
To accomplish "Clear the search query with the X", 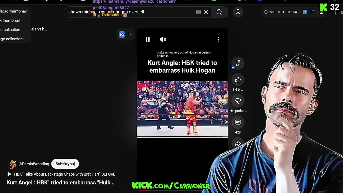I will pos(206,12).
